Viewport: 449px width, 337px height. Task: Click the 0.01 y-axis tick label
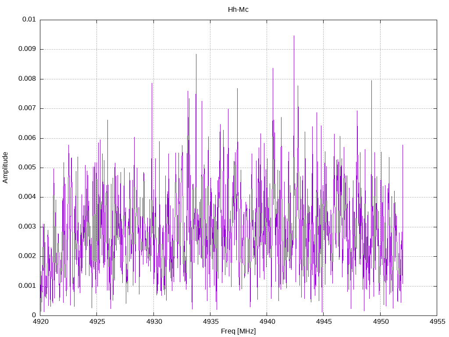tap(29, 19)
